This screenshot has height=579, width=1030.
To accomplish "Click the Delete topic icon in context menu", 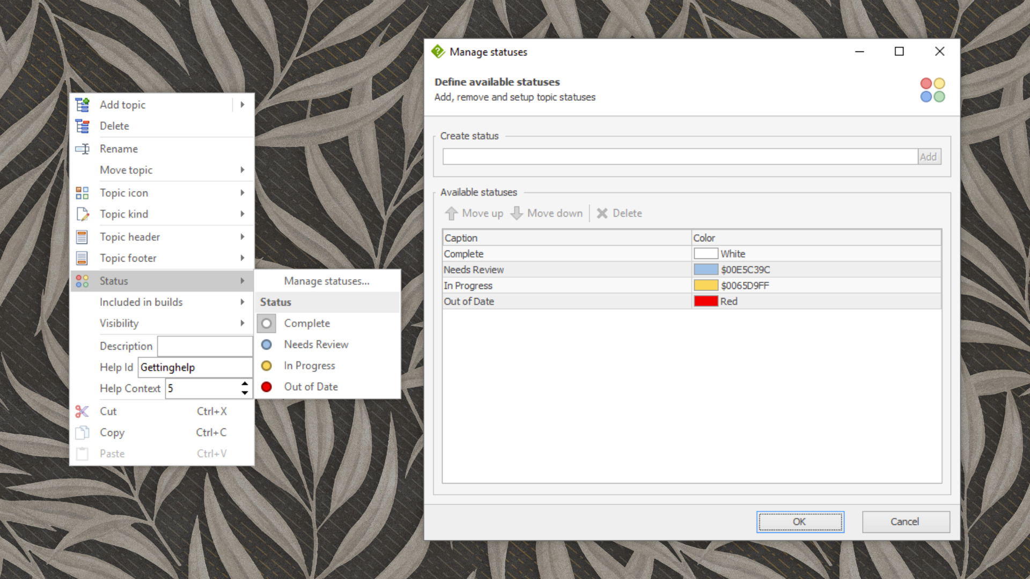I will (x=82, y=126).
